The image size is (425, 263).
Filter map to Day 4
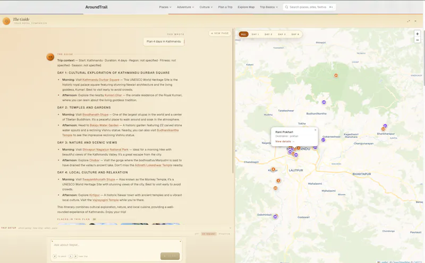coord(295,34)
